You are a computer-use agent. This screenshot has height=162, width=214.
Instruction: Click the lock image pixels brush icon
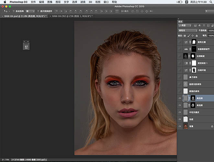(188, 35)
